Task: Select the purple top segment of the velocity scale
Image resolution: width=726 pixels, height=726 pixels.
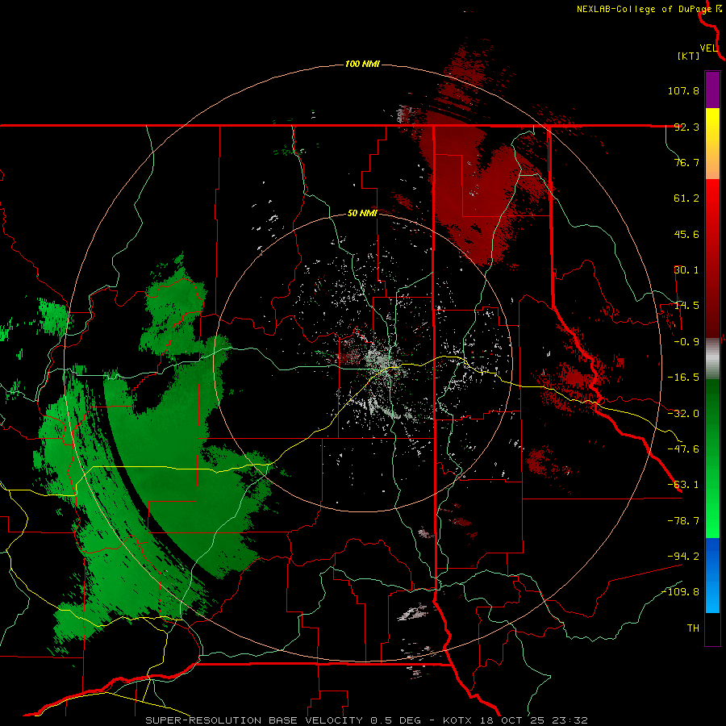Action: pyautogui.click(x=712, y=90)
